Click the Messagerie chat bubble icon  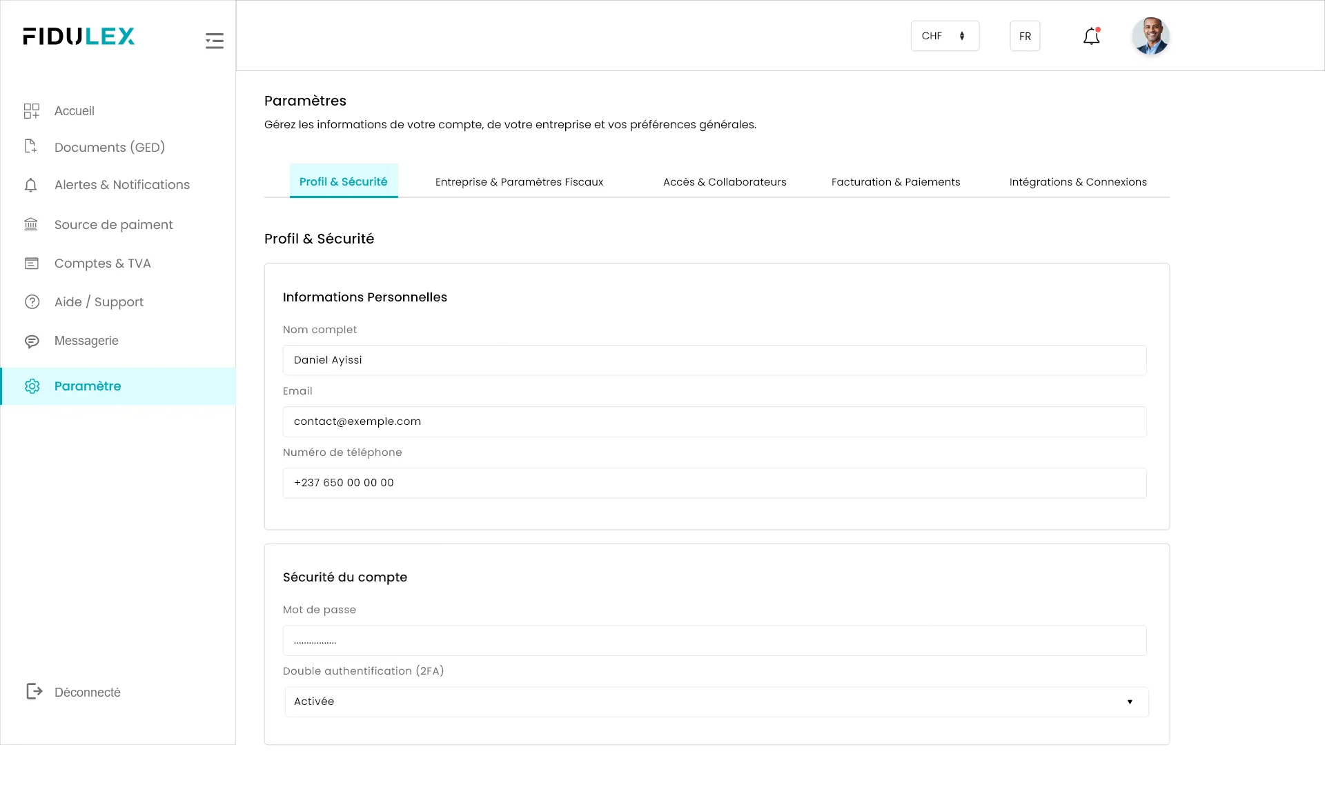[32, 341]
